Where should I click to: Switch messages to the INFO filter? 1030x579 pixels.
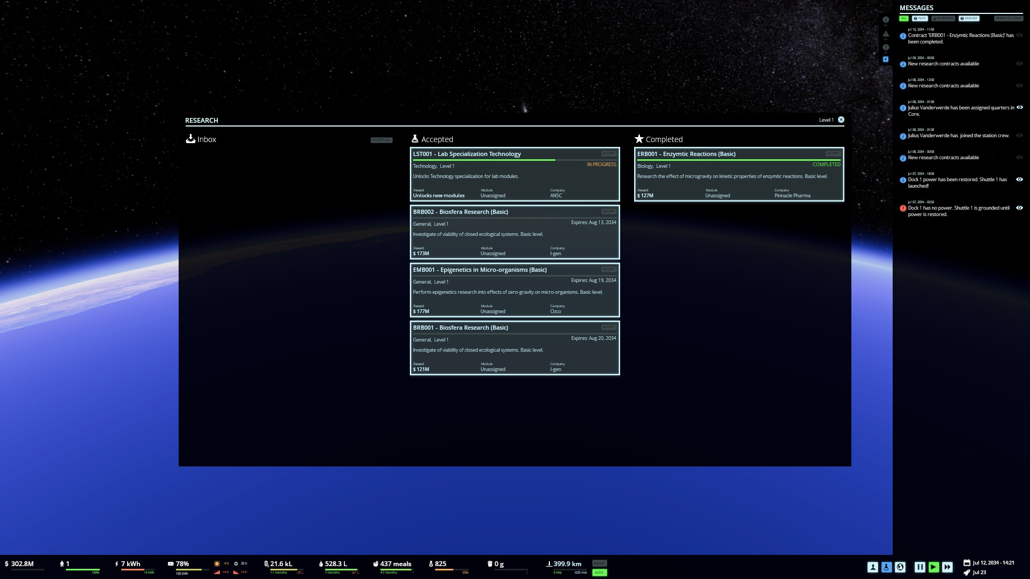(x=919, y=18)
